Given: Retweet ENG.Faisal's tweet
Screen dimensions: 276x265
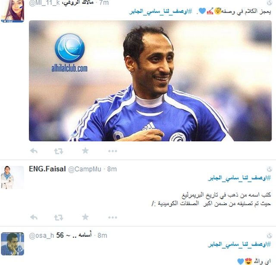Looking at the screenshot, I should click(x=59, y=218).
